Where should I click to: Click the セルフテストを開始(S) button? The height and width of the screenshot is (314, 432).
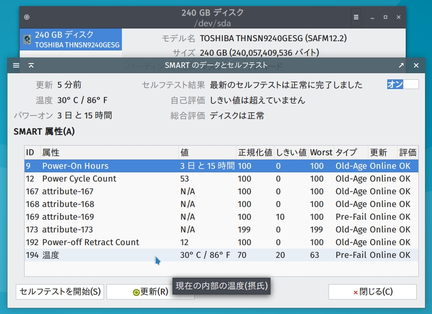pos(60,292)
